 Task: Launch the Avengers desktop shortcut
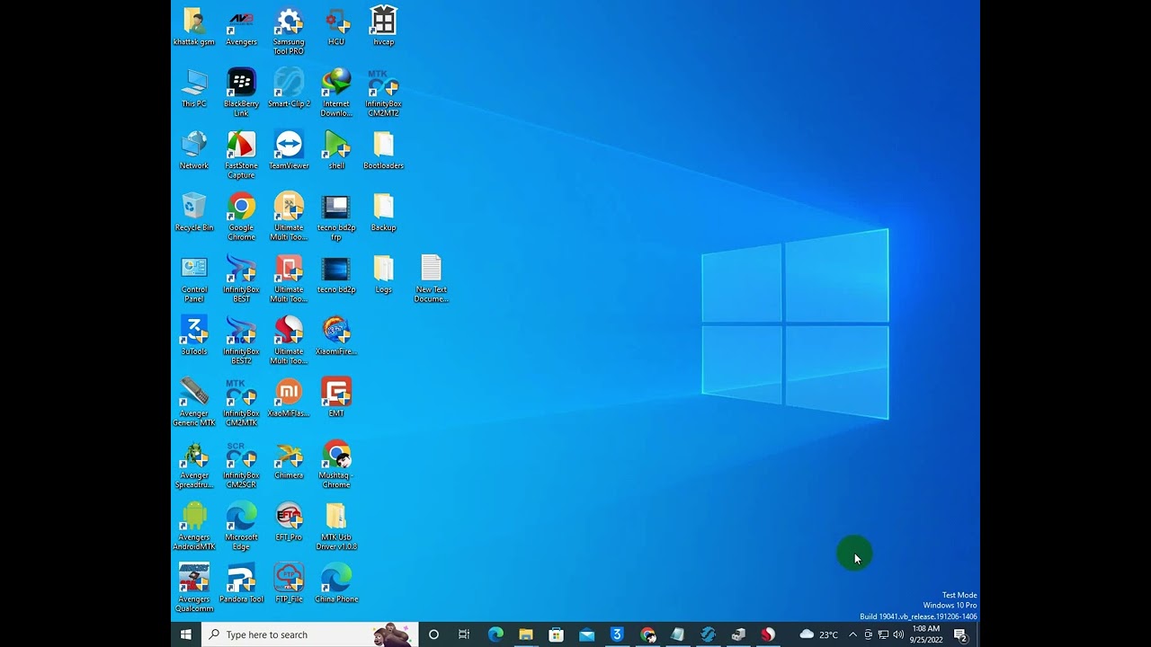click(241, 26)
